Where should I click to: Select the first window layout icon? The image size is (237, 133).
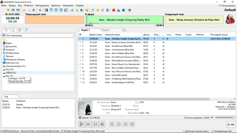(46, 10)
